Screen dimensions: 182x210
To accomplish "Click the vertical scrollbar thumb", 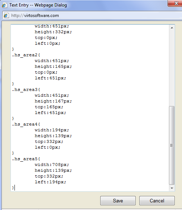I will 172,145.
